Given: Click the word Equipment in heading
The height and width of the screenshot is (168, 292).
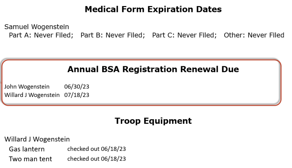Looking at the screenshot, I should tap(168, 121).
